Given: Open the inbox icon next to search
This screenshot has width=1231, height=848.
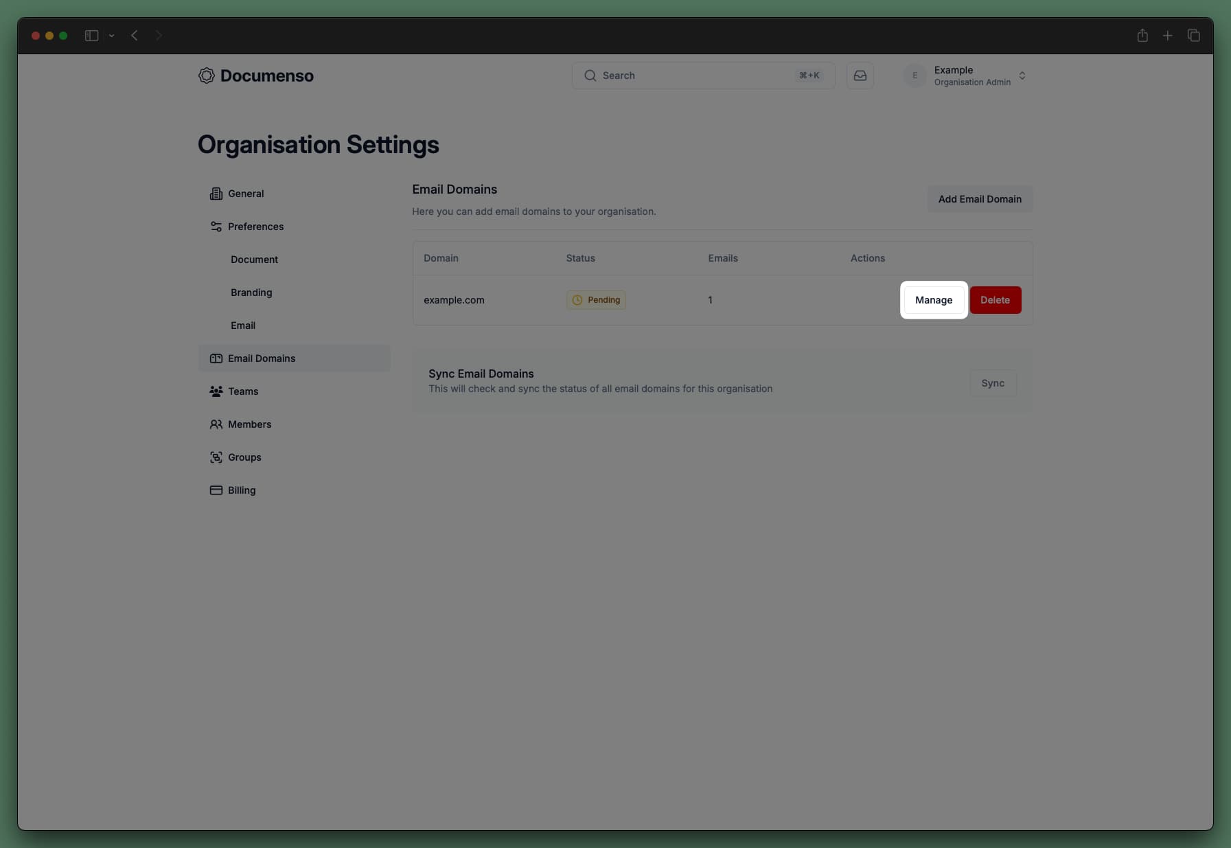Looking at the screenshot, I should tap(860, 76).
